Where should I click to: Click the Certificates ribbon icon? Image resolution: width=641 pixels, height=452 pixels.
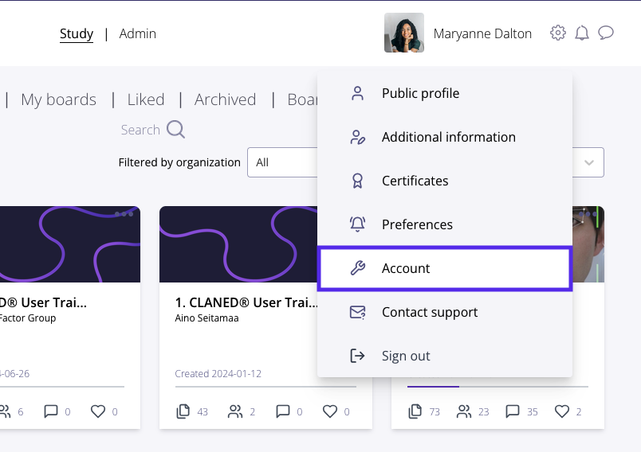357,181
